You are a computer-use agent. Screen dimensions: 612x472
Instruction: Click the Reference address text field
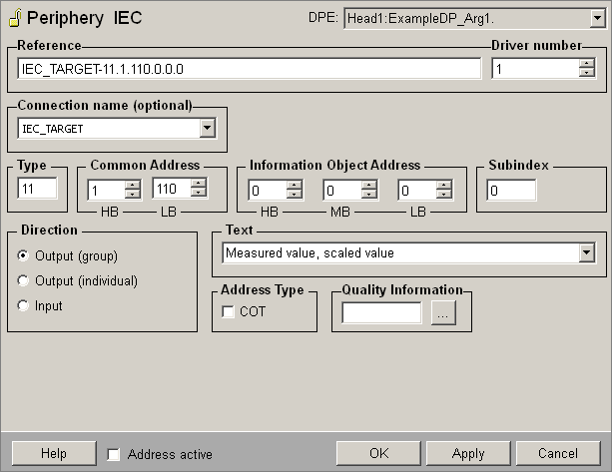250,68
